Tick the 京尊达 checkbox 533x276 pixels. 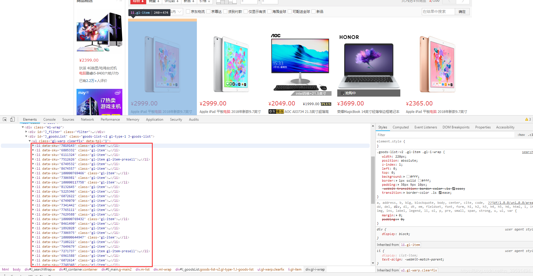click(x=208, y=11)
